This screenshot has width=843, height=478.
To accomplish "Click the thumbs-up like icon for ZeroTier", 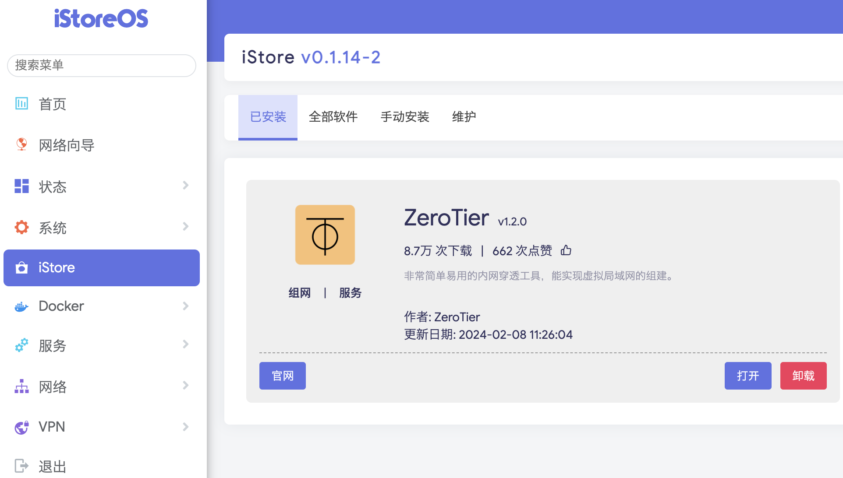I will [x=566, y=250].
